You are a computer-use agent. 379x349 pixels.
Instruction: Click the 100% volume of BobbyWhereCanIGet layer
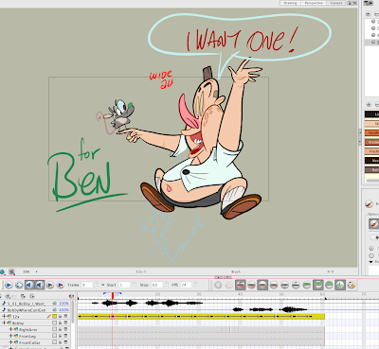point(63,310)
